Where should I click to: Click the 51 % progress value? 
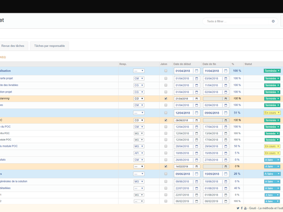237,113
